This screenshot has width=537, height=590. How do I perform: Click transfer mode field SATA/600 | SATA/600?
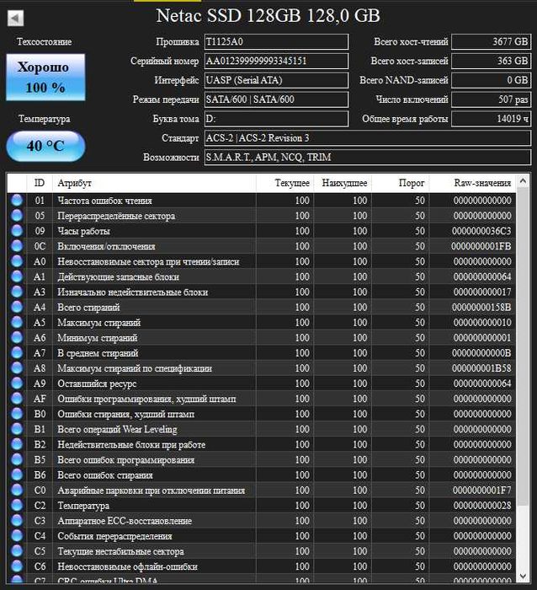[x=276, y=99]
